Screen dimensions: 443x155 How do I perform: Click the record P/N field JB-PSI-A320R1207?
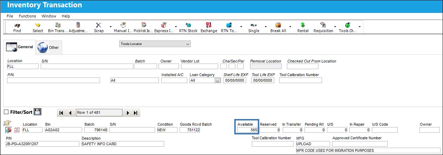tap(42, 144)
